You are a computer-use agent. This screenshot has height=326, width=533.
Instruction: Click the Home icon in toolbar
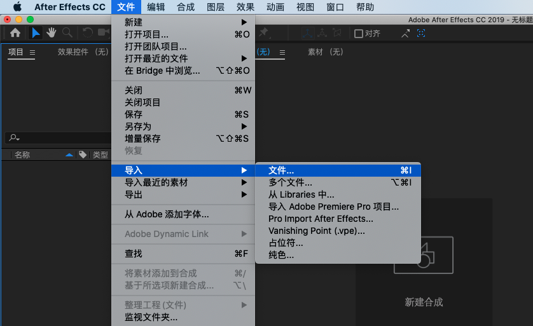tap(15, 33)
